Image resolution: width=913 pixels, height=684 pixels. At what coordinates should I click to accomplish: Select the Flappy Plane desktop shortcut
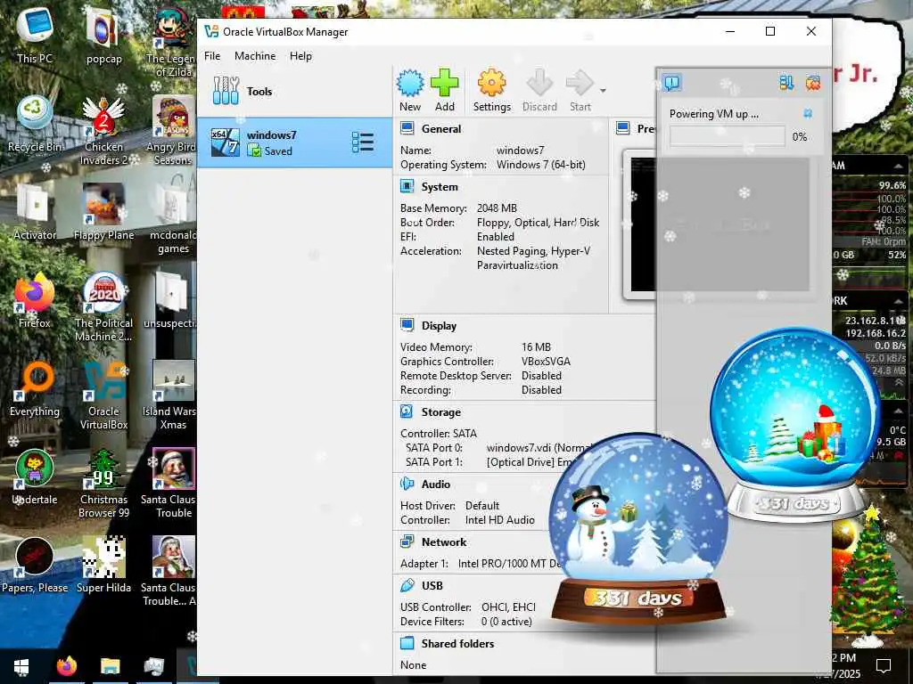(103, 212)
